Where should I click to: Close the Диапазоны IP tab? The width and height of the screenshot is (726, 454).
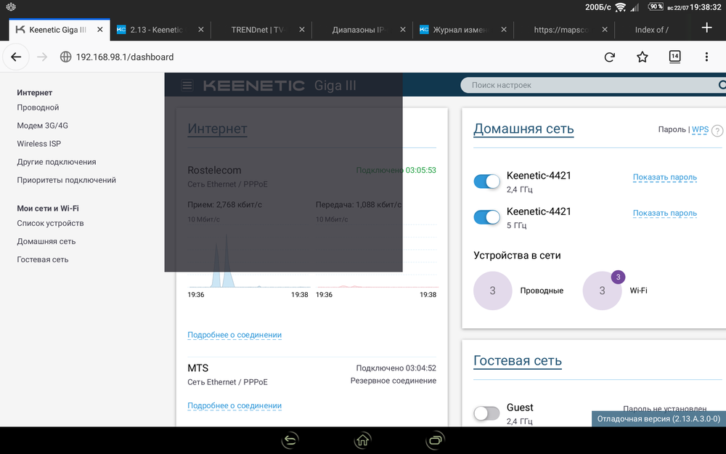(x=403, y=30)
